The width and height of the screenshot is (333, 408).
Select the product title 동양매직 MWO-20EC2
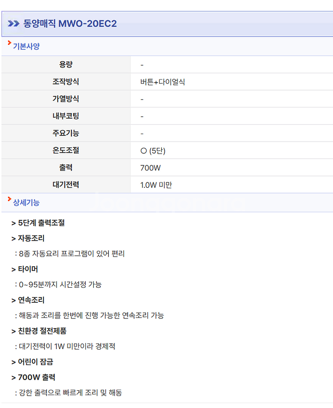coord(70,24)
